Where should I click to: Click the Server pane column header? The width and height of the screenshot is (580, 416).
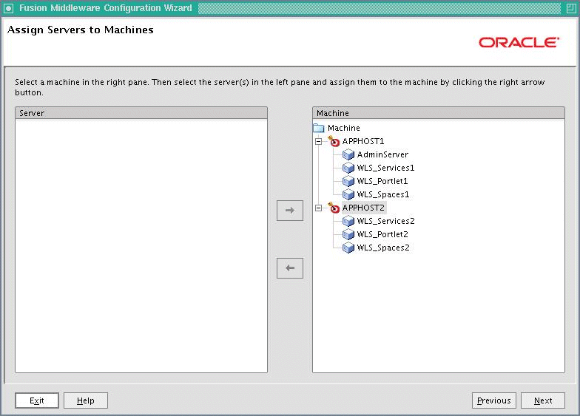click(141, 113)
